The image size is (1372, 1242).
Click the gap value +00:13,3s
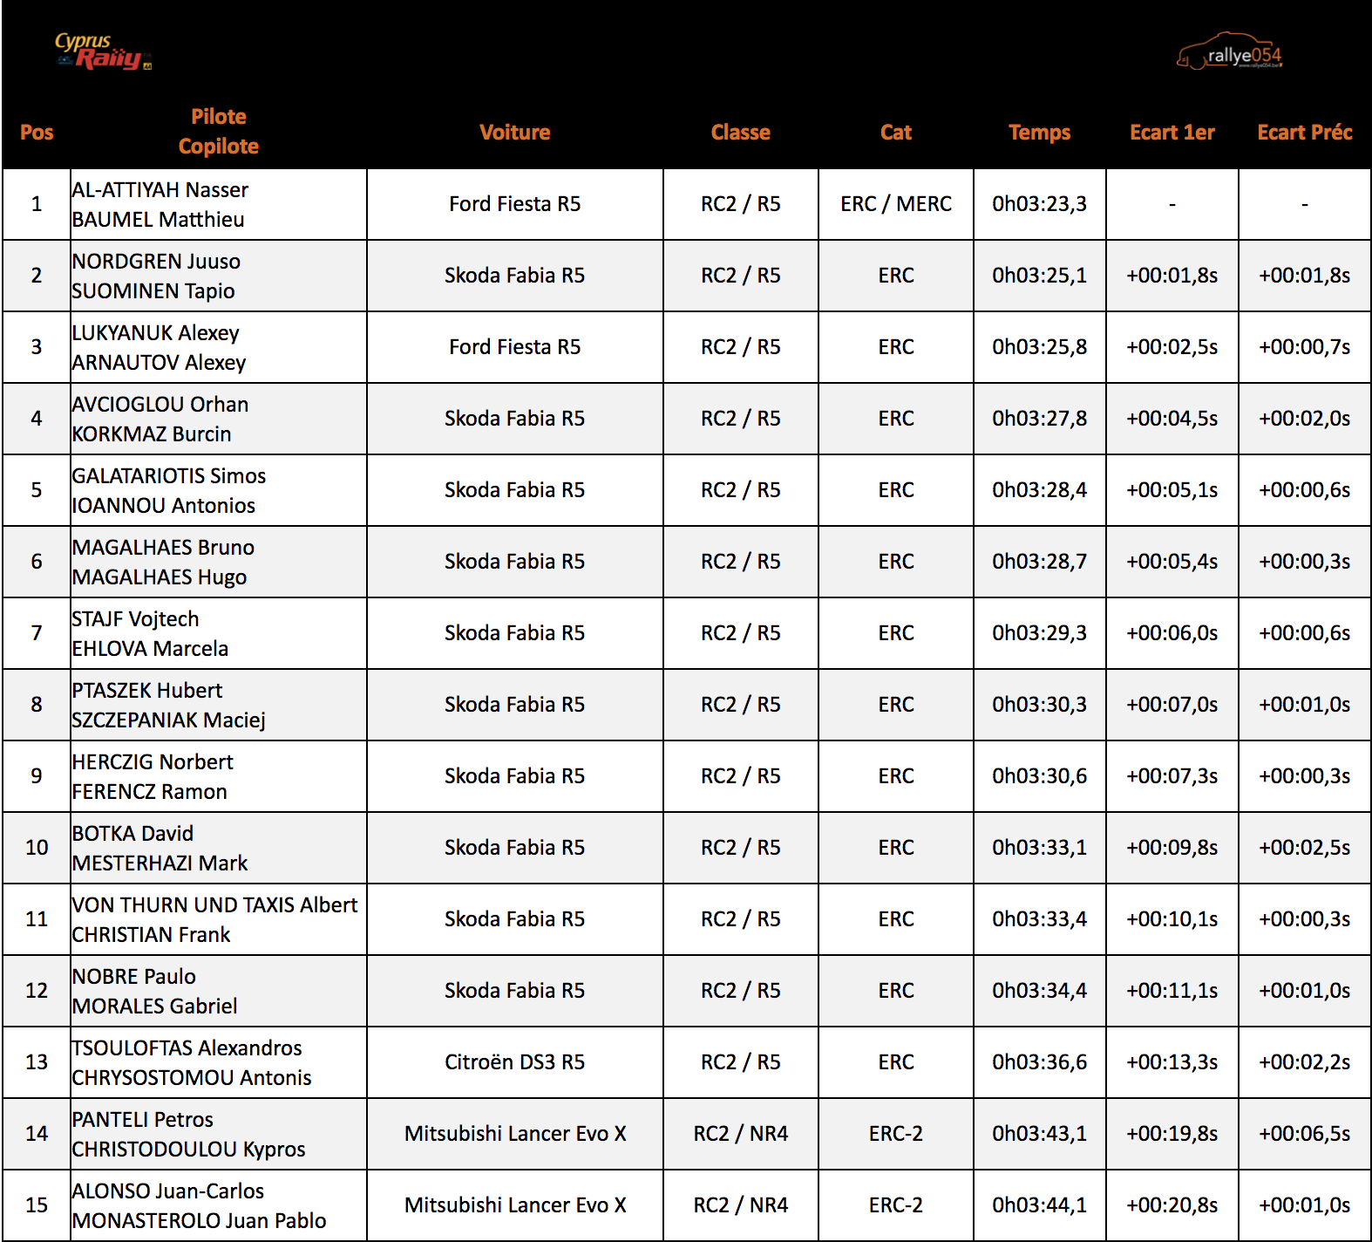[1172, 1062]
